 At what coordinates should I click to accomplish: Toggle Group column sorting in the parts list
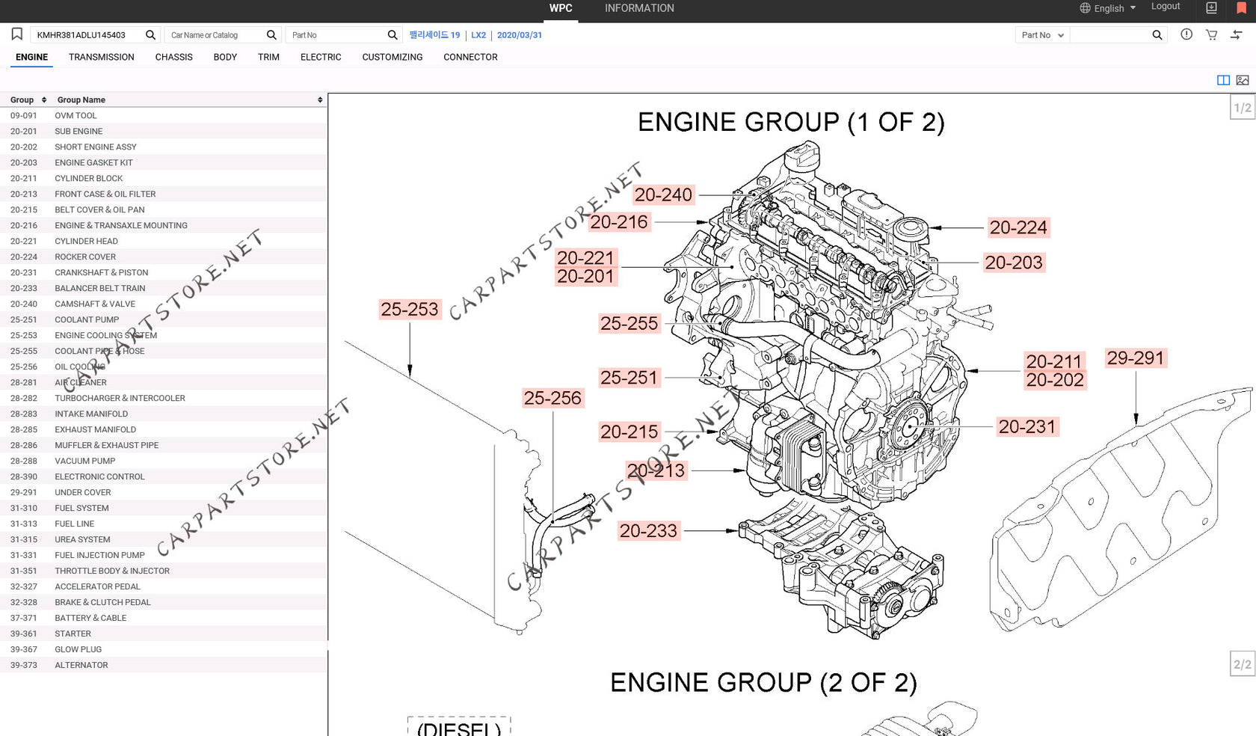click(x=43, y=99)
